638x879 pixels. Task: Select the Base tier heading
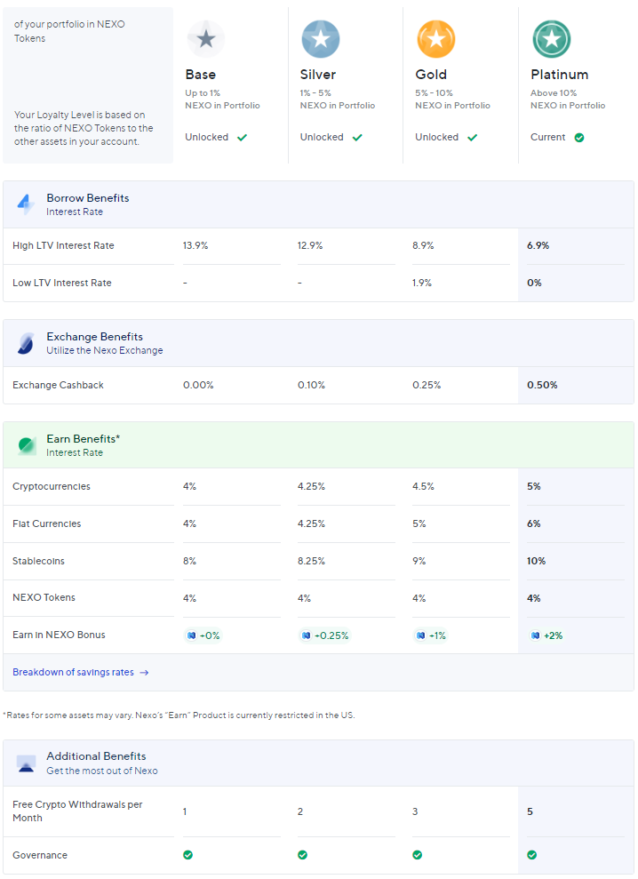coord(201,75)
